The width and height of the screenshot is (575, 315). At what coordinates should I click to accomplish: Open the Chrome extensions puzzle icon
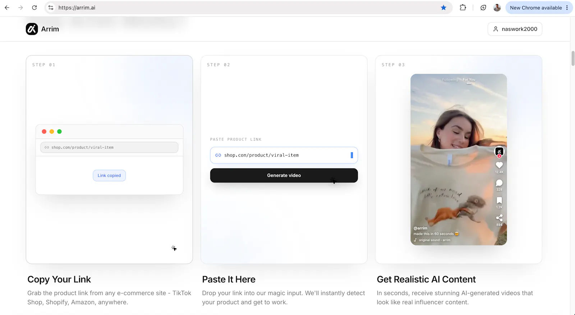click(463, 8)
